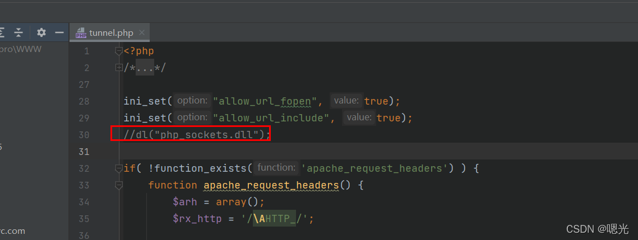Click "allow_url_fopen" string
638x240 pixels.
pyautogui.click(x=265, y=101)
